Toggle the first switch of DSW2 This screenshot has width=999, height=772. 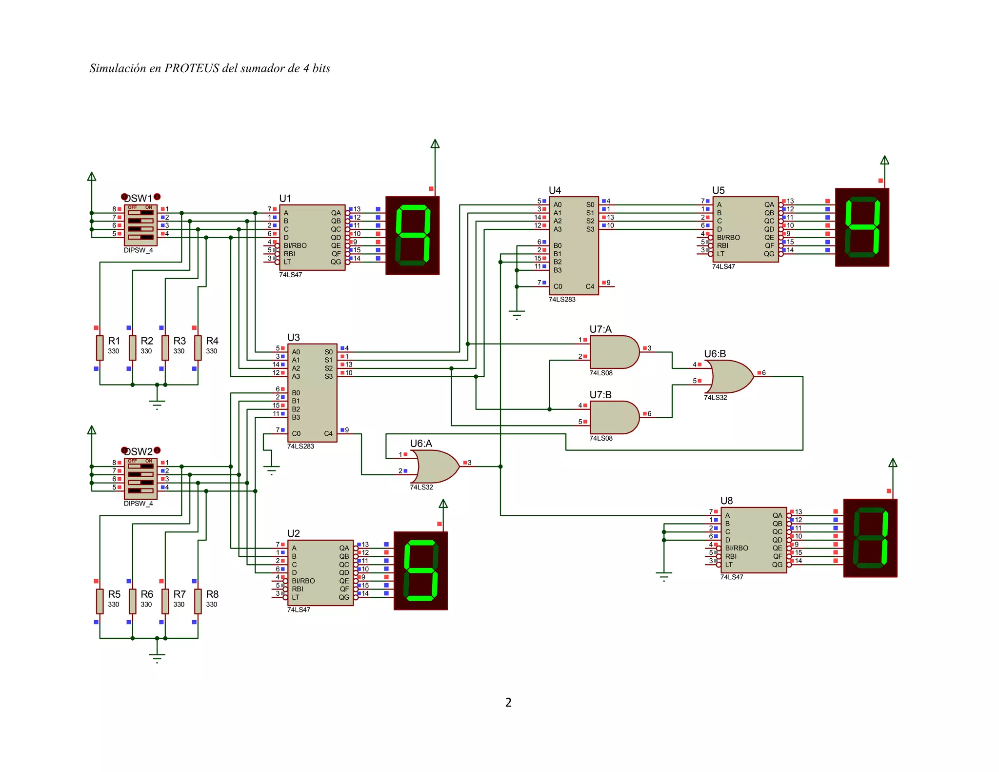(140, 466)
